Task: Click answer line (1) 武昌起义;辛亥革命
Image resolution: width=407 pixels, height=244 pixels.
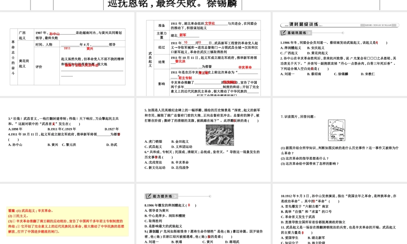Action: tap(31, 211)
